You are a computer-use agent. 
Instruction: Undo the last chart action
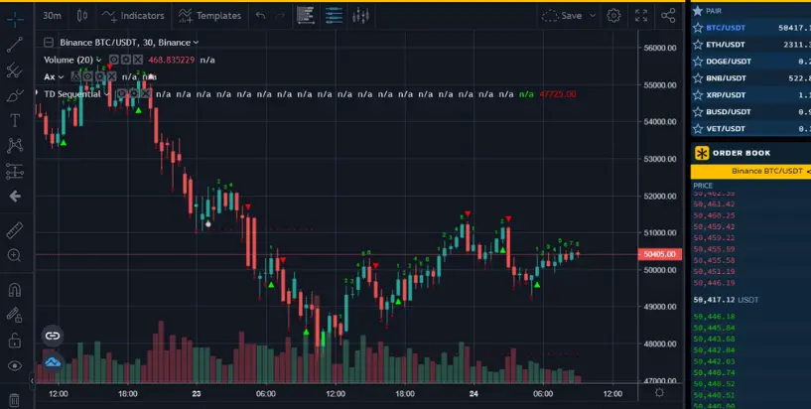(x=261, y=16)
